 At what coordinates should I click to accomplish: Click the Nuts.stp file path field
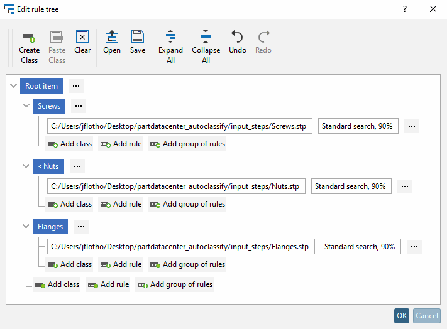coord(176,186)
